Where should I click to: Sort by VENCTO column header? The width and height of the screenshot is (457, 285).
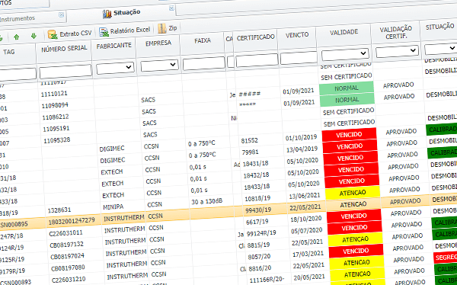[297, 35]
